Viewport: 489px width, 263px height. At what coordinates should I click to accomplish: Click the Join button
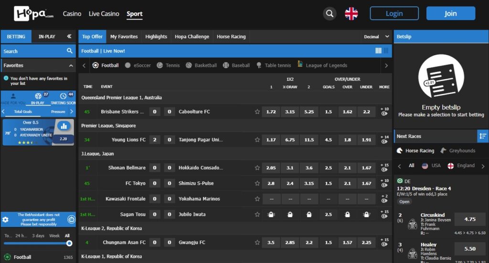point(451,13)
